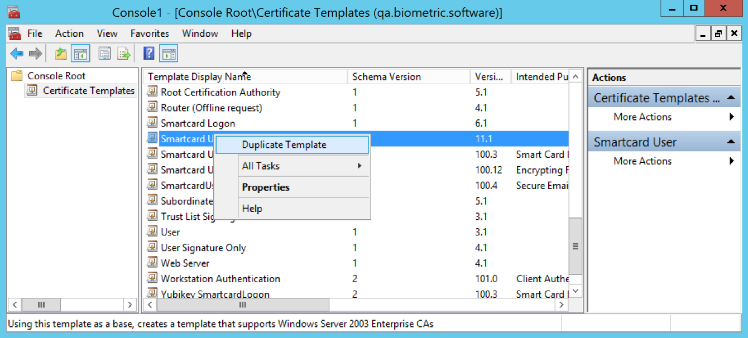Click the blue Back arrow toolbar icon

[16, 54]
